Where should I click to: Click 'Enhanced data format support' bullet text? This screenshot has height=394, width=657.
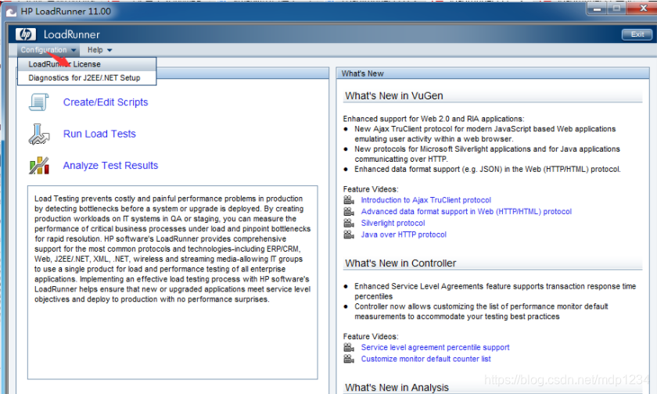point(488,169)
